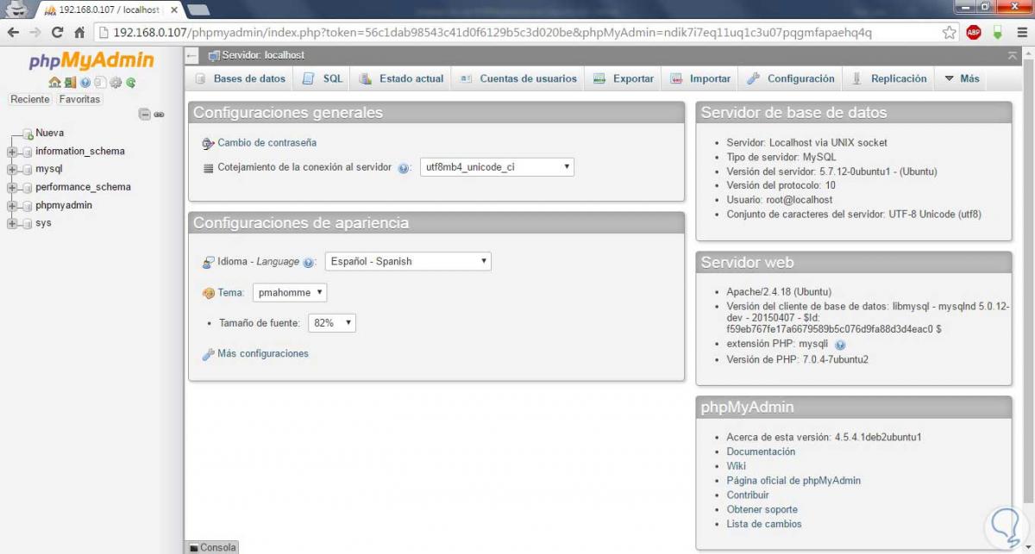Click the help icon next to extensión PHP mysqli
The width and height of the screenshot is (1035, 554).
pyautogui.click(x=840, y=343)
